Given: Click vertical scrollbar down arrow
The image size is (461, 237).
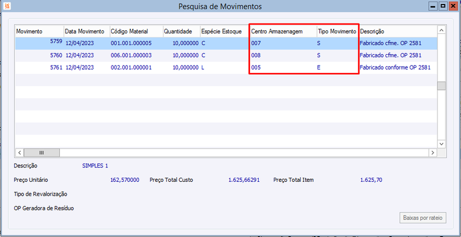Looking at the screenshot, I should click(x=441, y=144).
